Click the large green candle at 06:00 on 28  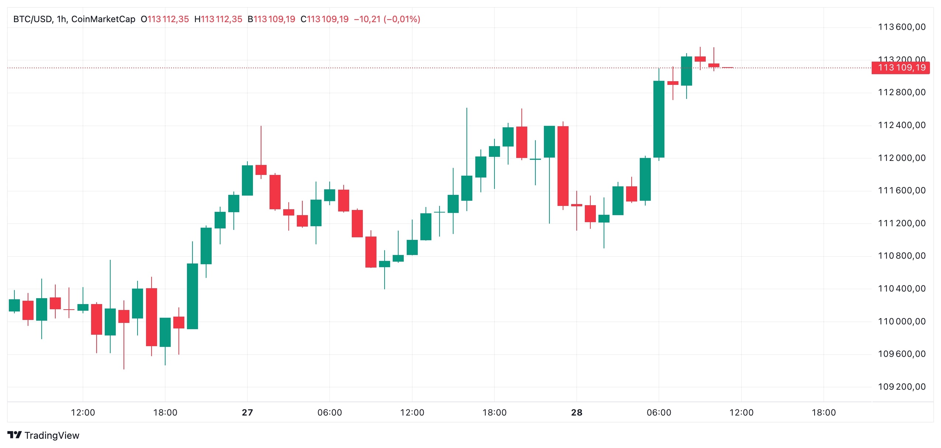pyautogui.click(x=659, y=119)
